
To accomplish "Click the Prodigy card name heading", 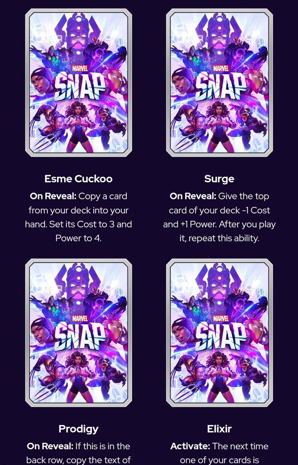I will (x=78, y=429).
